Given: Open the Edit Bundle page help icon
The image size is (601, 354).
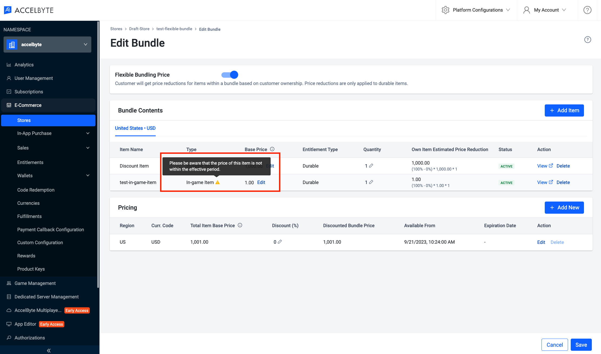Looking at the screenshot, I should (x=587, y=40).
